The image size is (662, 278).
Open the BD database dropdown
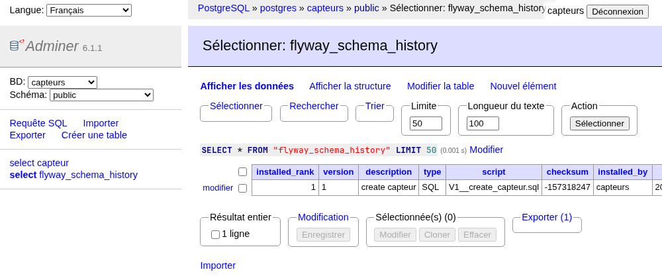(x=62, y=82)
